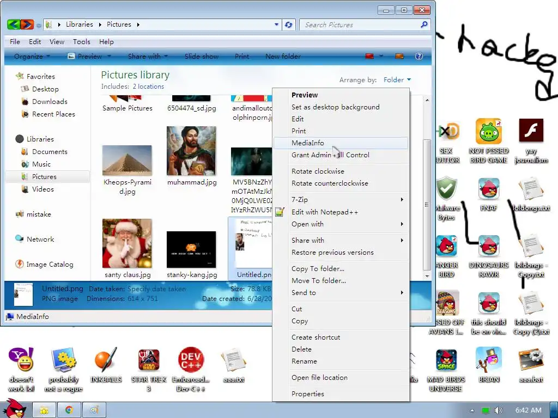
Task: Open the File menu
Action: pos(15,41)
